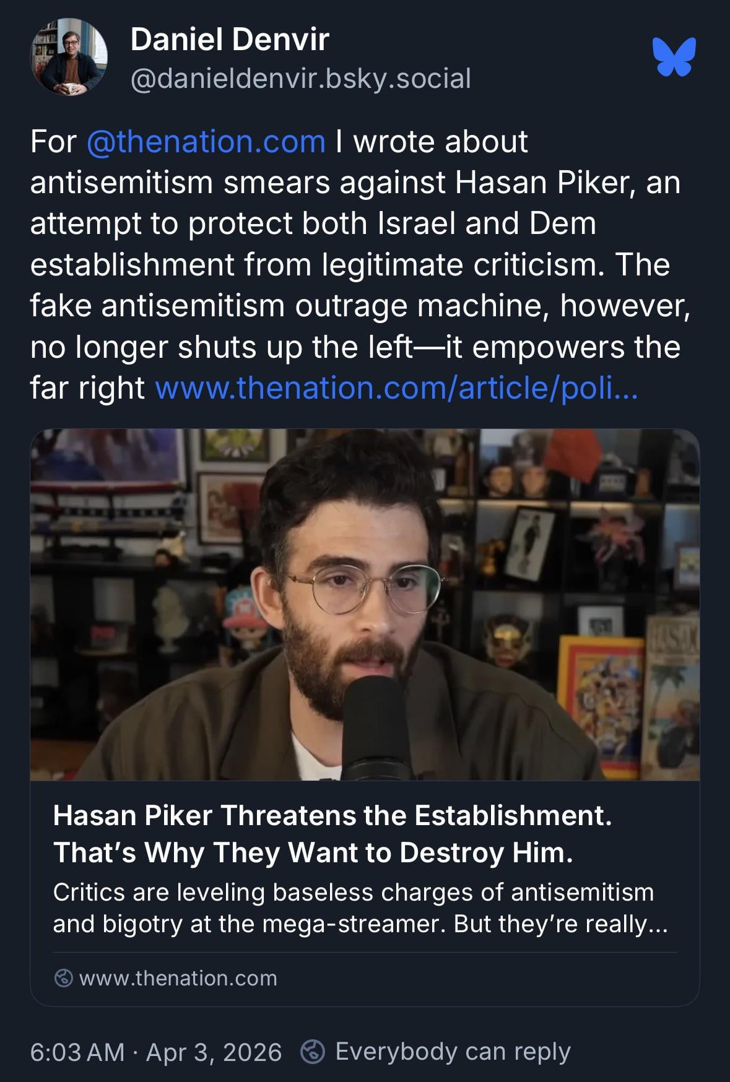Click the headline Hasan Piker Threatens the Establishment
The height and width of the screenshot is (1082, 730).
click(332, 815)
